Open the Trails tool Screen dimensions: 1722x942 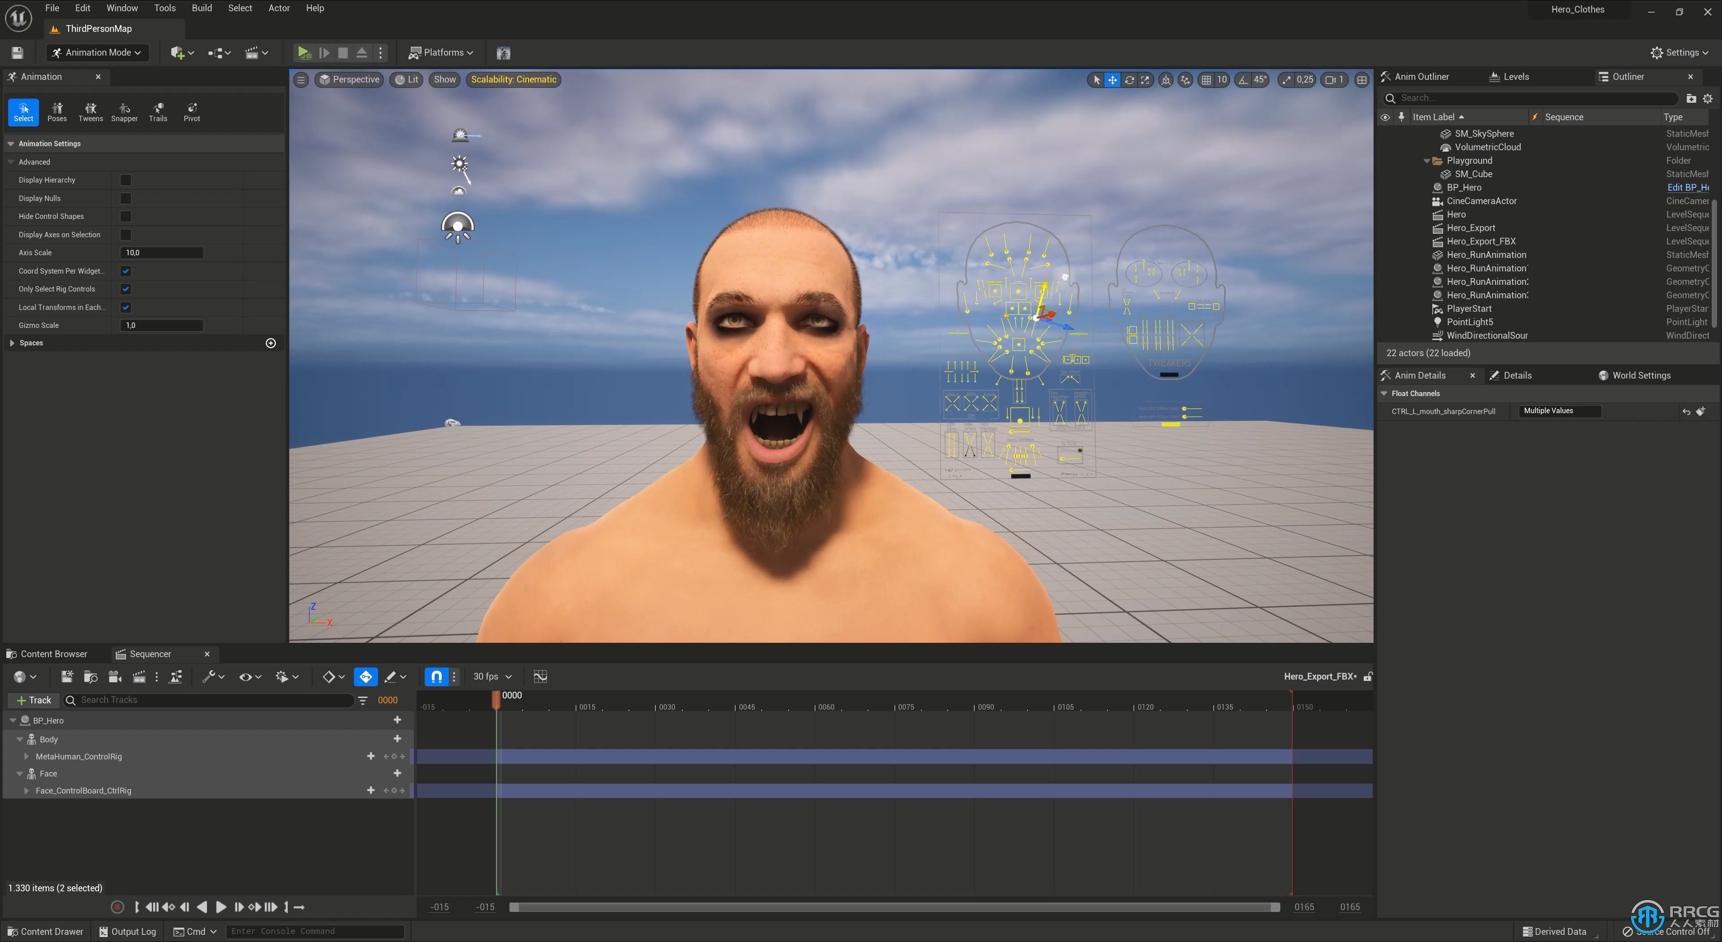pyautogui.click(x=158, y=112)
